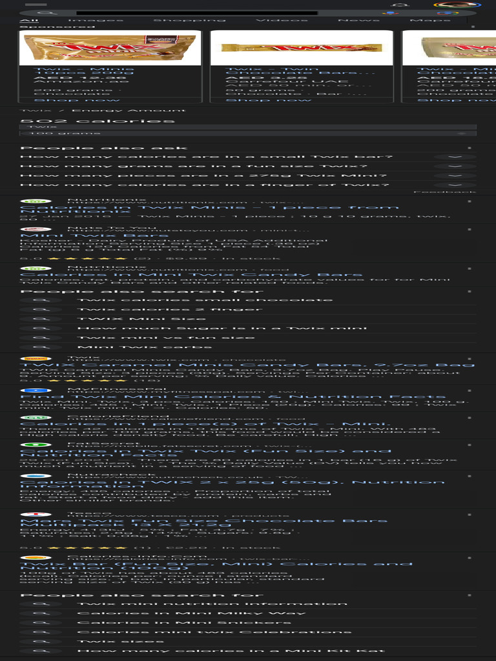The height and width of the screenshot is (661, 496).
Task: Search by image using Lens icon
Action: [448, 13]
